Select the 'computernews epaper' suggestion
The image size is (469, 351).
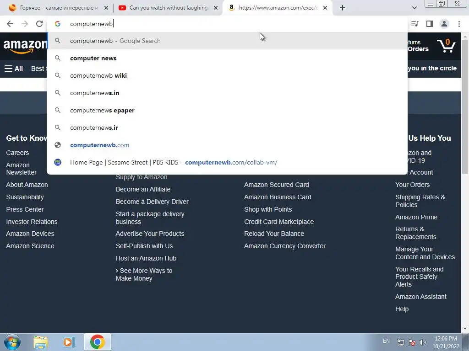[x=227, y=110]
